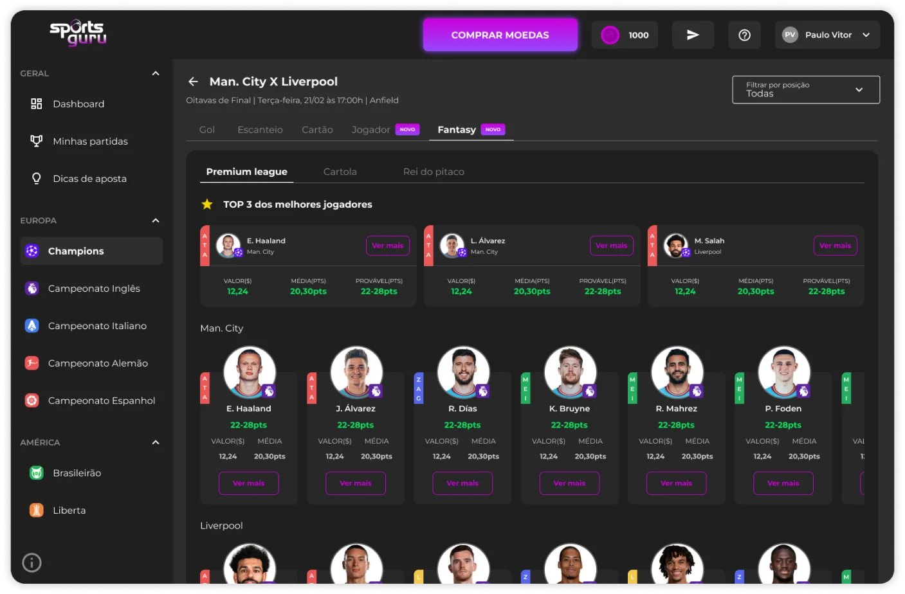This screenshot has height=594, width=905.
Task: Switch to the Escanteio tab
Action: (x=260, y=130)
